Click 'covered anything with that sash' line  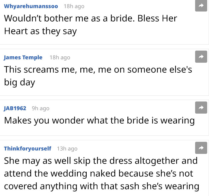coord(101,186)
